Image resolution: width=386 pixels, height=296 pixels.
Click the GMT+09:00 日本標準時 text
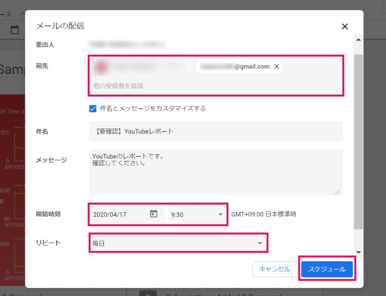point(263,214)
